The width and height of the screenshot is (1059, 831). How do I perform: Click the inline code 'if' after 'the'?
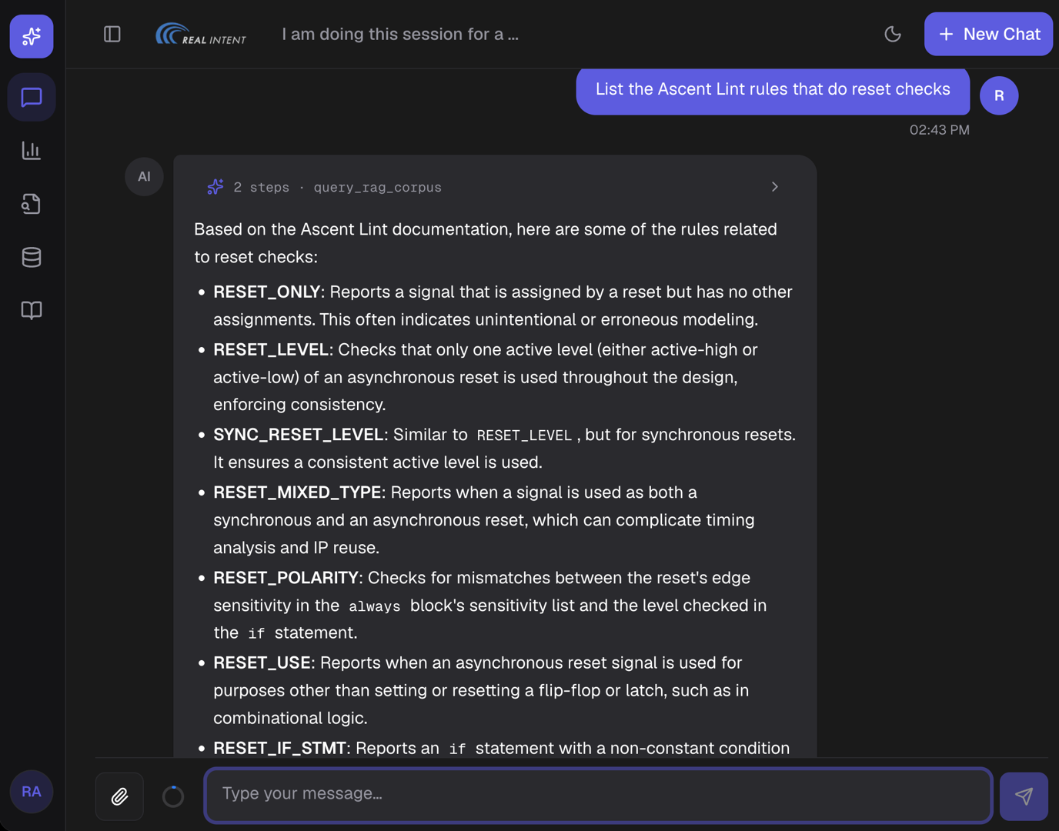point(256,633)
